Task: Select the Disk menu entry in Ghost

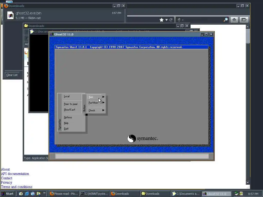Action: pos(95,97)
